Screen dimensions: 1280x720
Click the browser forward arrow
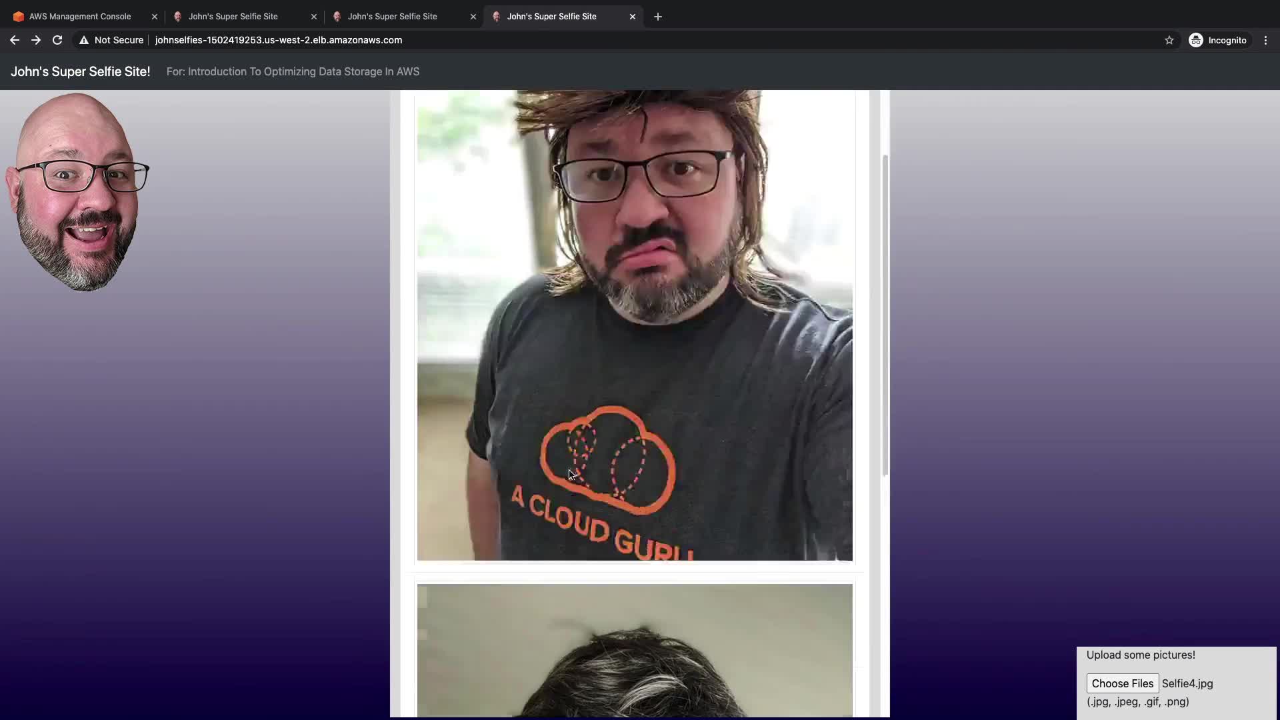click(36, 40)
